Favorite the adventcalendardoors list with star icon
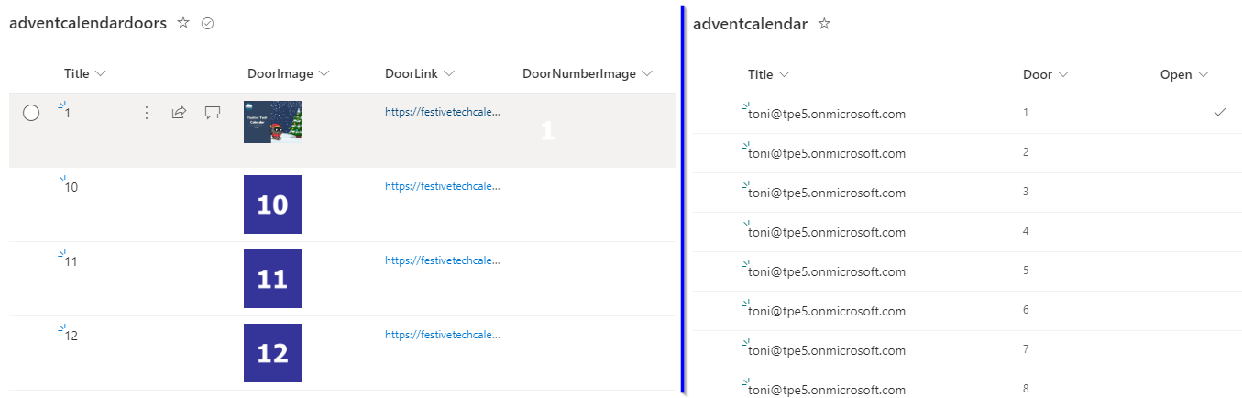Image resolution: width=1242 pixels, height=398 pixels. (x=183, y=24)
